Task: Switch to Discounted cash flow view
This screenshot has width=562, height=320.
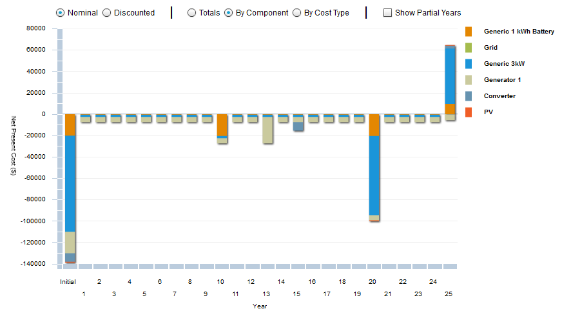Action: click(x=107, y=12)
